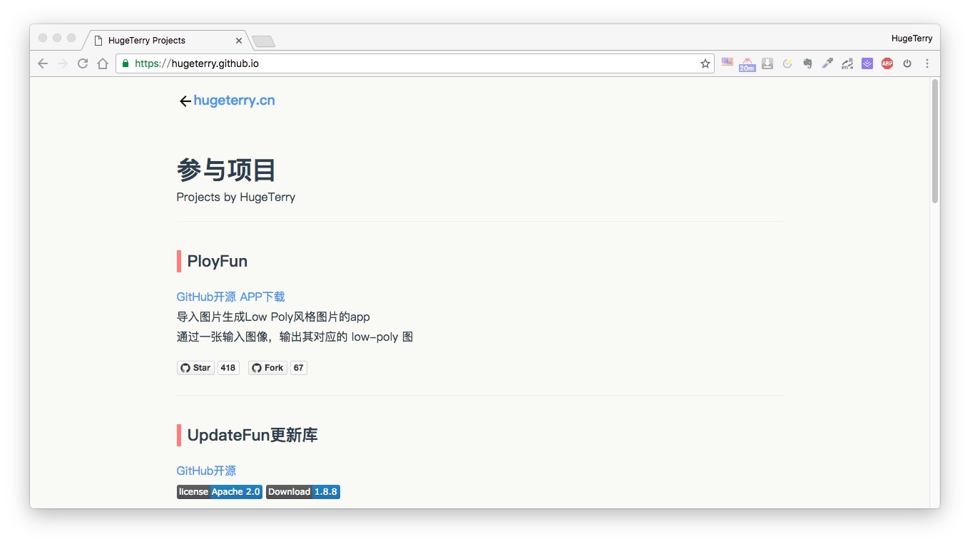Click the PloyFun section heading
Image resolution: width=970 pixels, height=544 pixels.
[218, 261]
